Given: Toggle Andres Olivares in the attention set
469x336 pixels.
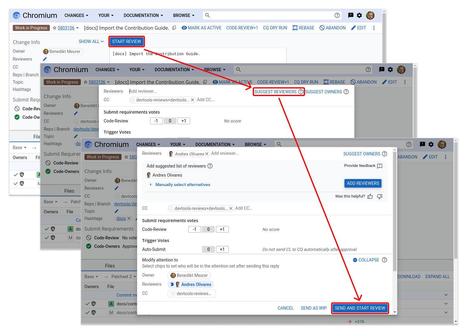Looking at the screenshot, I should click(191, 284).
